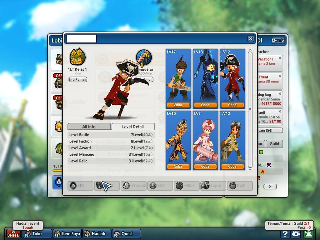Open the Toko shop (F2)
320x240 pixels.
point(37,234)
